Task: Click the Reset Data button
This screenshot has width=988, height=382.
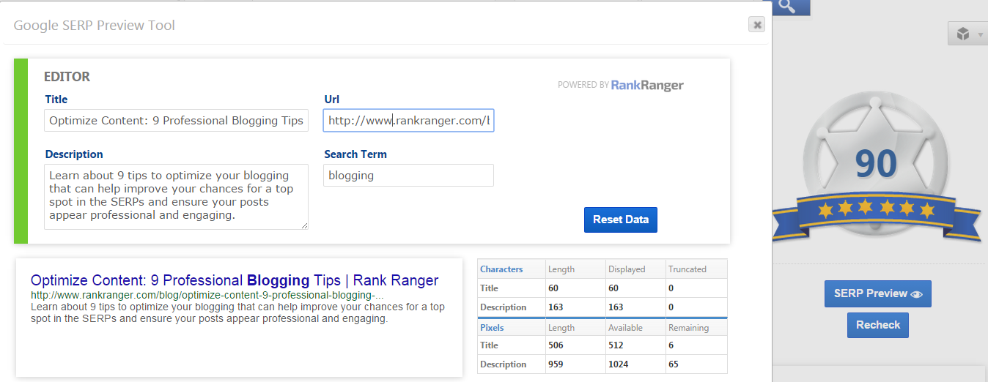Action: [620, 220]
